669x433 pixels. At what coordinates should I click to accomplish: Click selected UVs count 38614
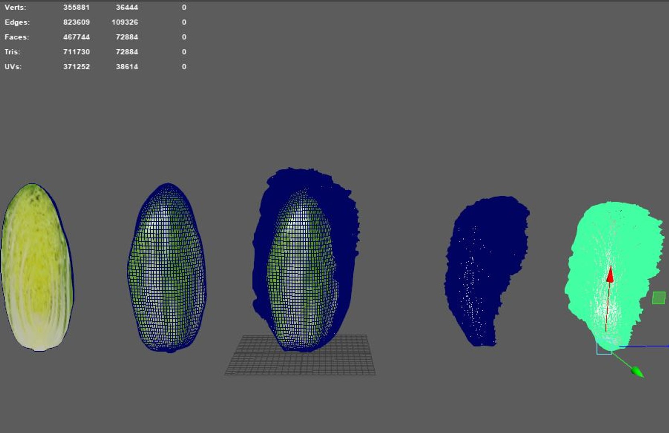(x=127, y=67)
